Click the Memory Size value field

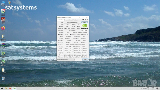click(68, 43)
